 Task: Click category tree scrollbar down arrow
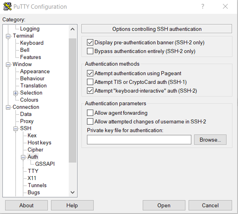(72, 192)
